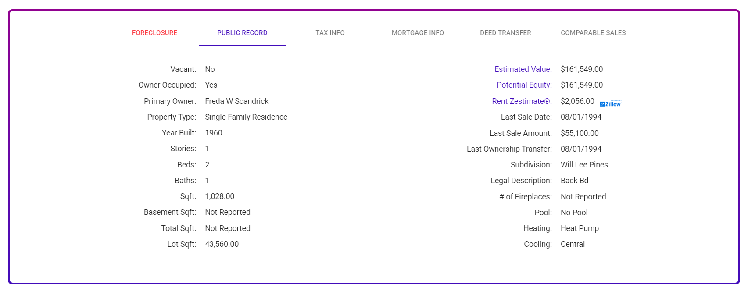Open the Mortgage Info tab

coord(418,33)
